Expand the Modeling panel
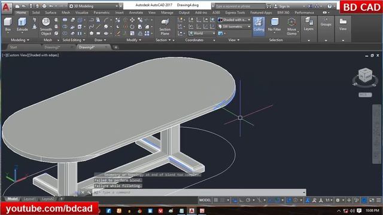The width and height of the screenshot is (383, 215). point(20,40)
